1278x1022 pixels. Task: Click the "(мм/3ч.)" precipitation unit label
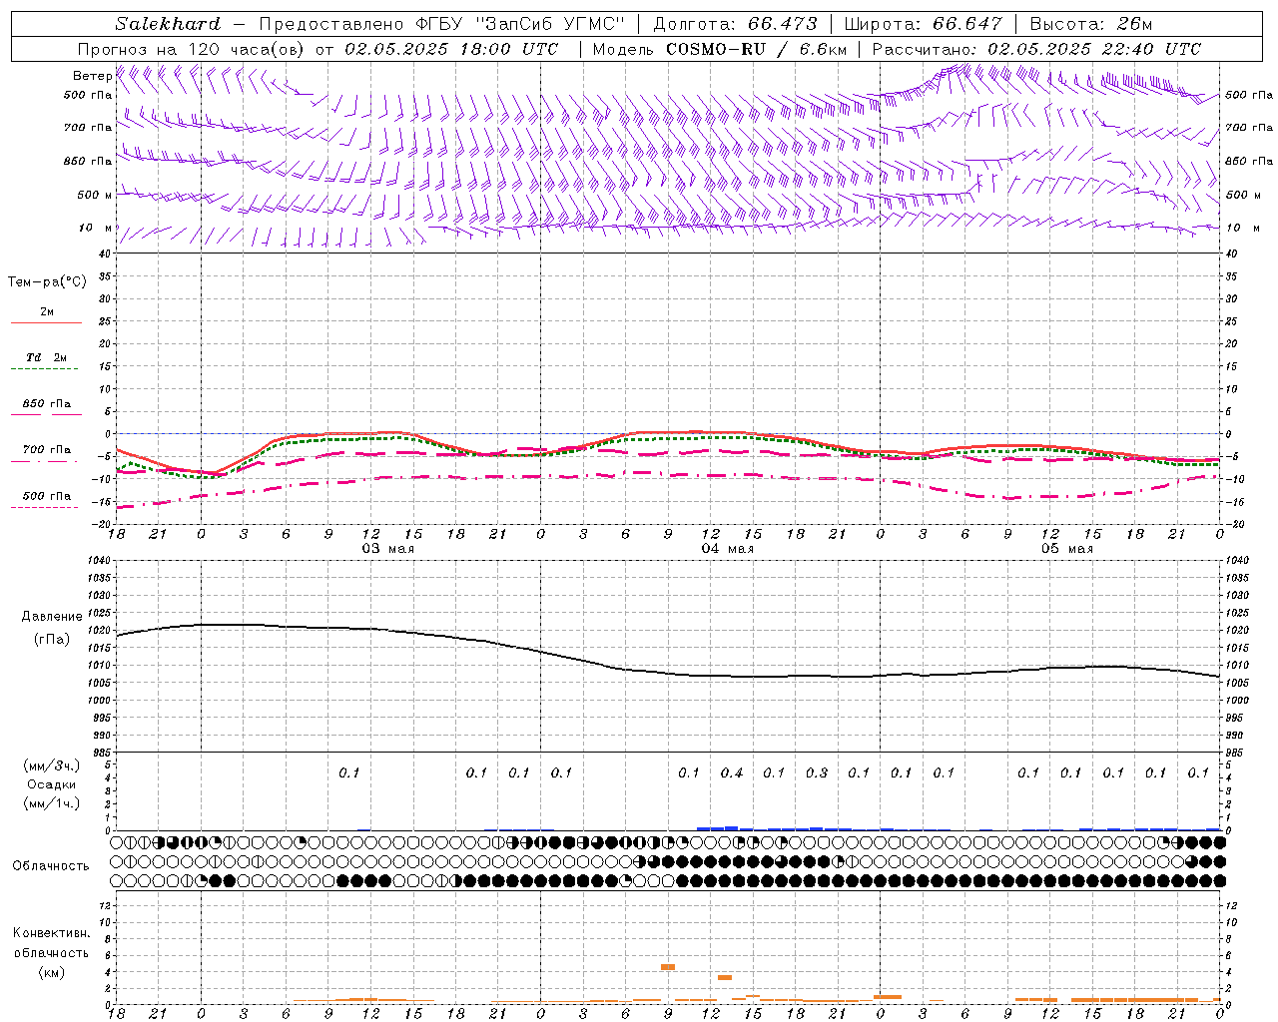coord(52,766)
